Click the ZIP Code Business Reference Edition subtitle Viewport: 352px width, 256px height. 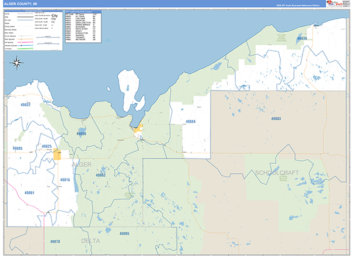[297, 5]
